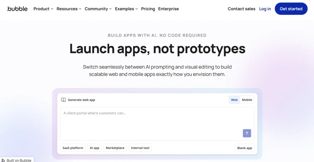Select the AI app suggestion
Screen dimensions: 314x162
(x=94, y=148)
